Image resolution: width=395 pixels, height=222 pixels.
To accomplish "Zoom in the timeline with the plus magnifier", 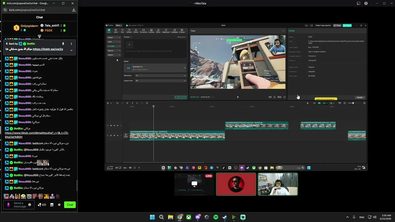I will pyautogui.click(x=364, y=103).
